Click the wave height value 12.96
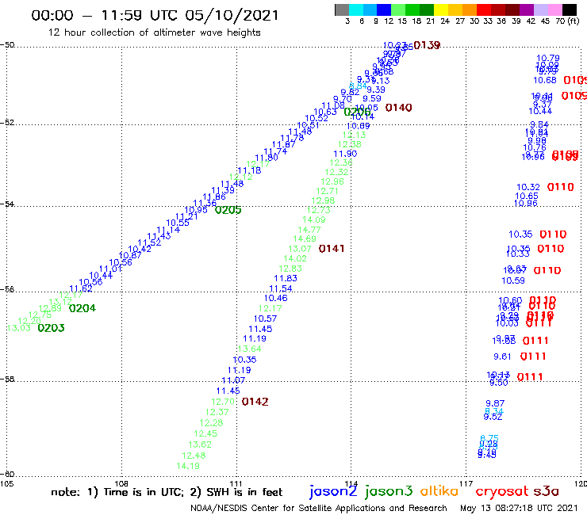587x515 pixels. [x=332, y=181]
